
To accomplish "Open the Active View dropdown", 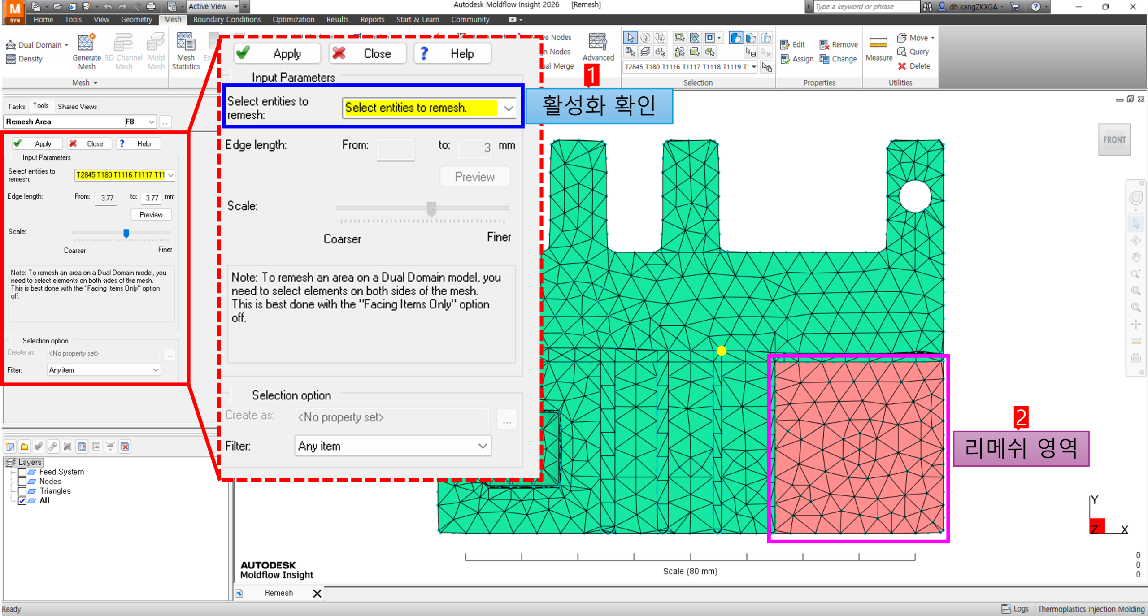I will tap(236, 6).
